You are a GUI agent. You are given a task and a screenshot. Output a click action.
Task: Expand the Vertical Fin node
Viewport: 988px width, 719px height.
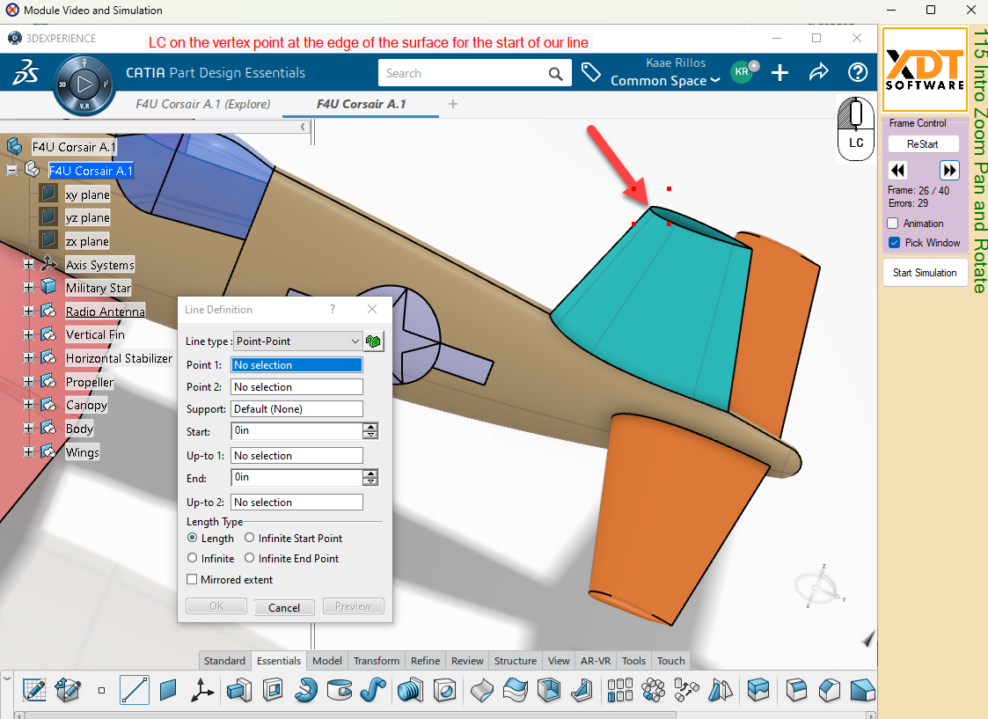click(28, 334)
